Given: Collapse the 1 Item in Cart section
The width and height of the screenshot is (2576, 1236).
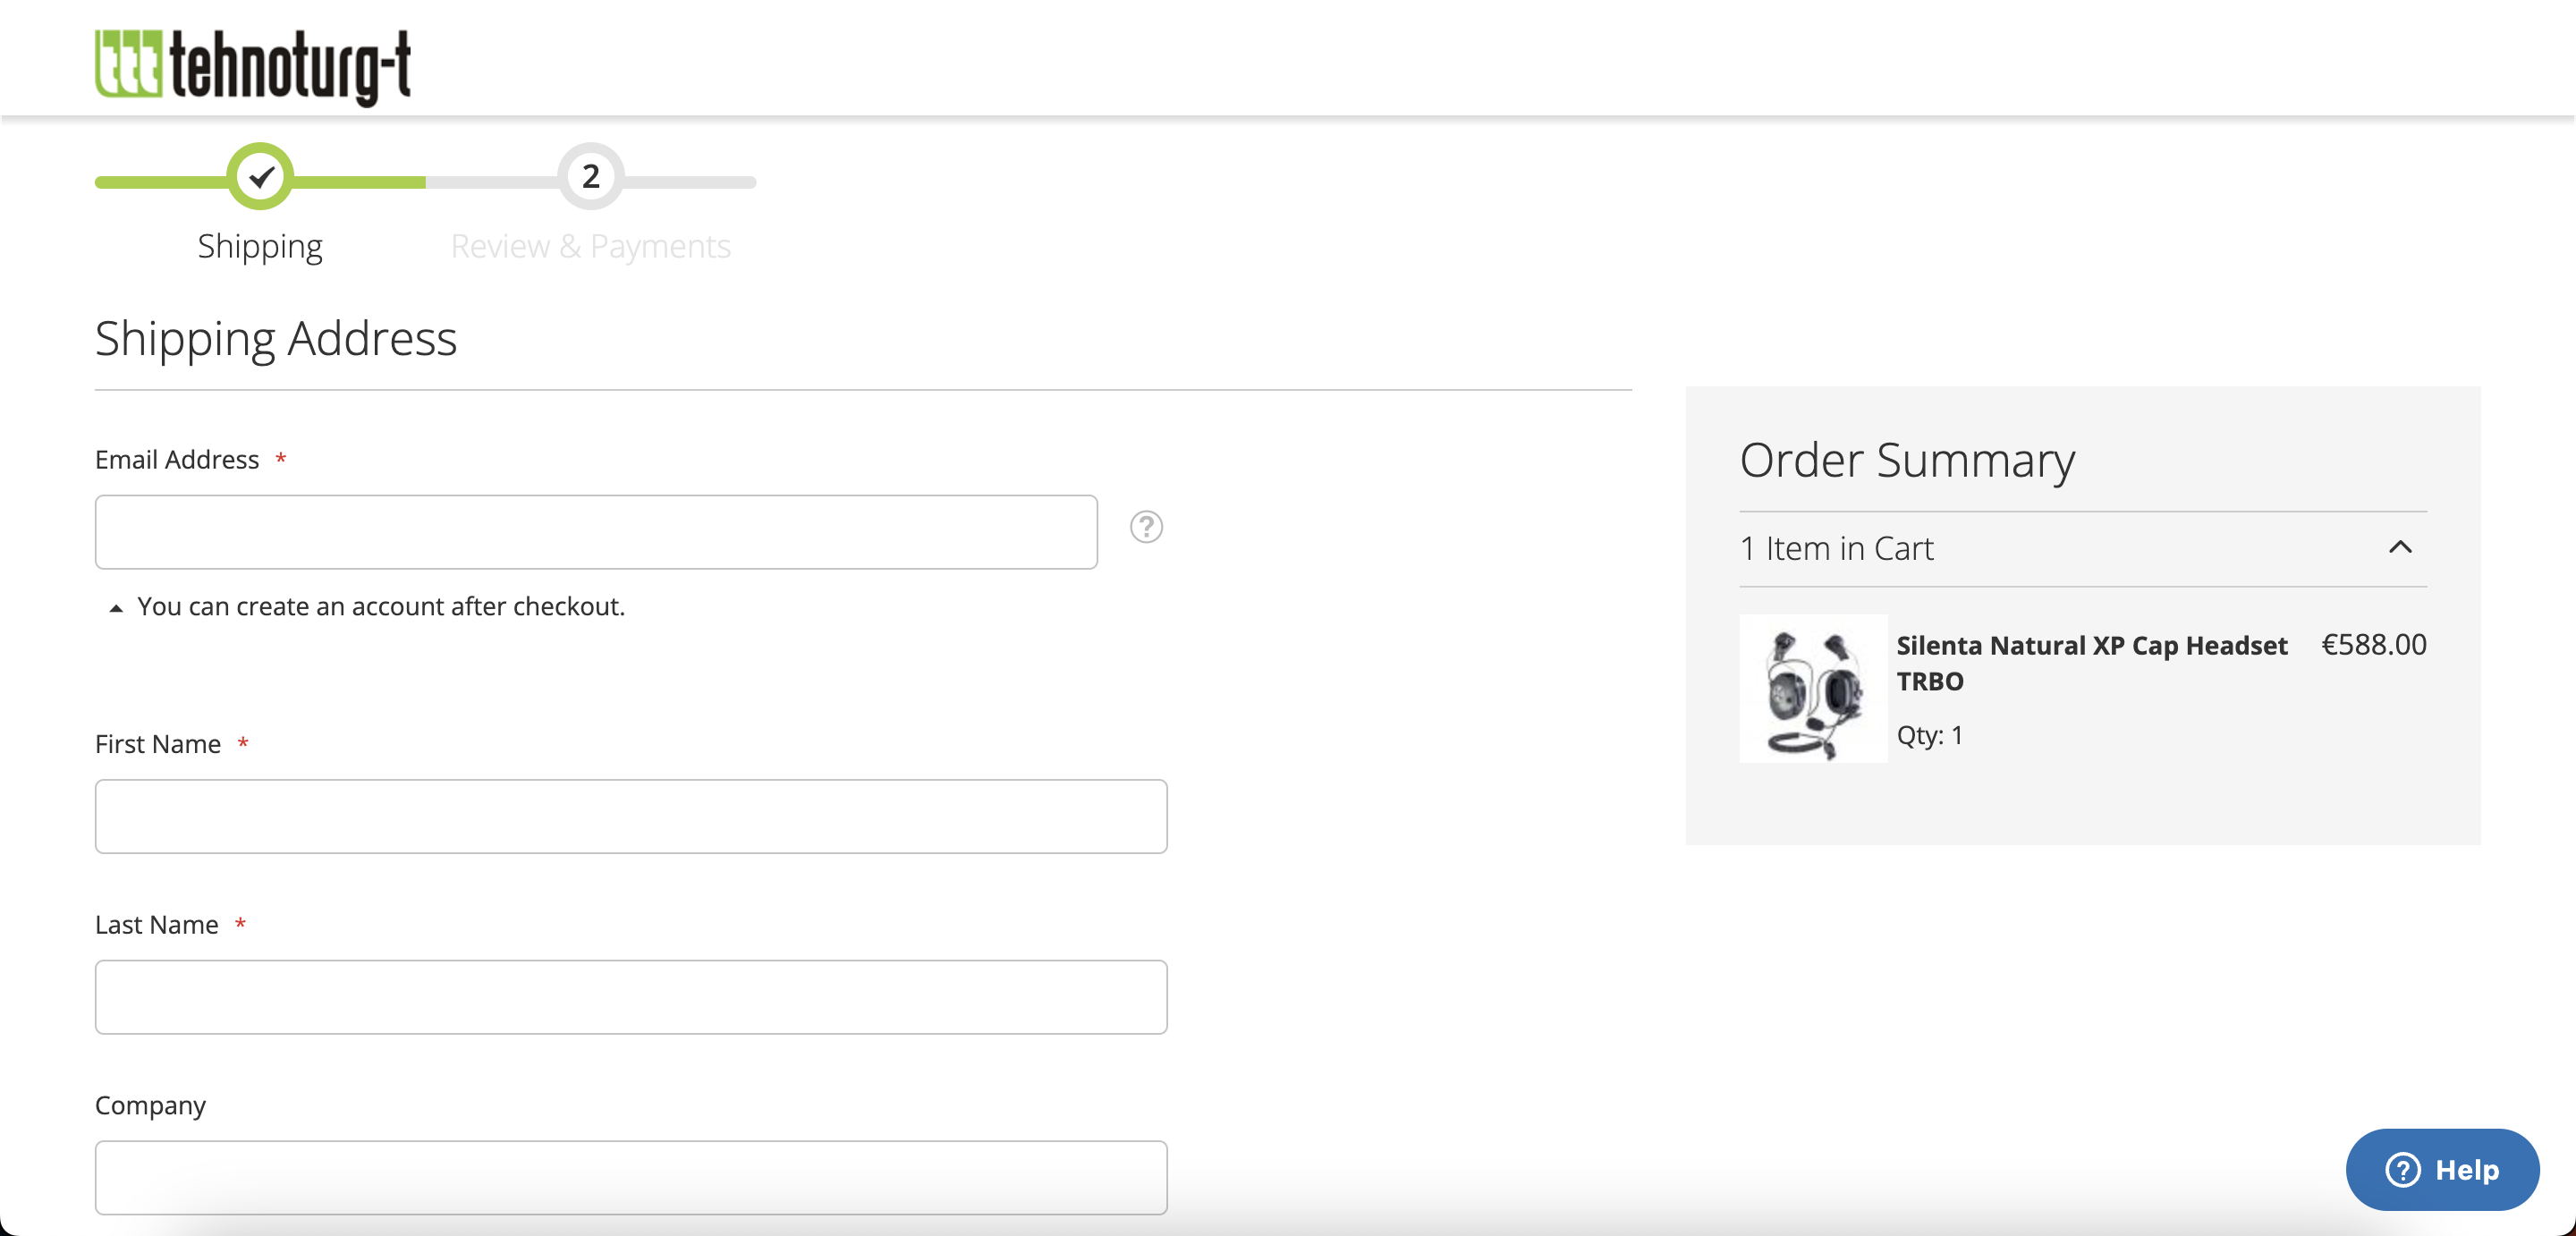Looking at the screenshot, I should pyautogui.click(x=2400, y=547).
